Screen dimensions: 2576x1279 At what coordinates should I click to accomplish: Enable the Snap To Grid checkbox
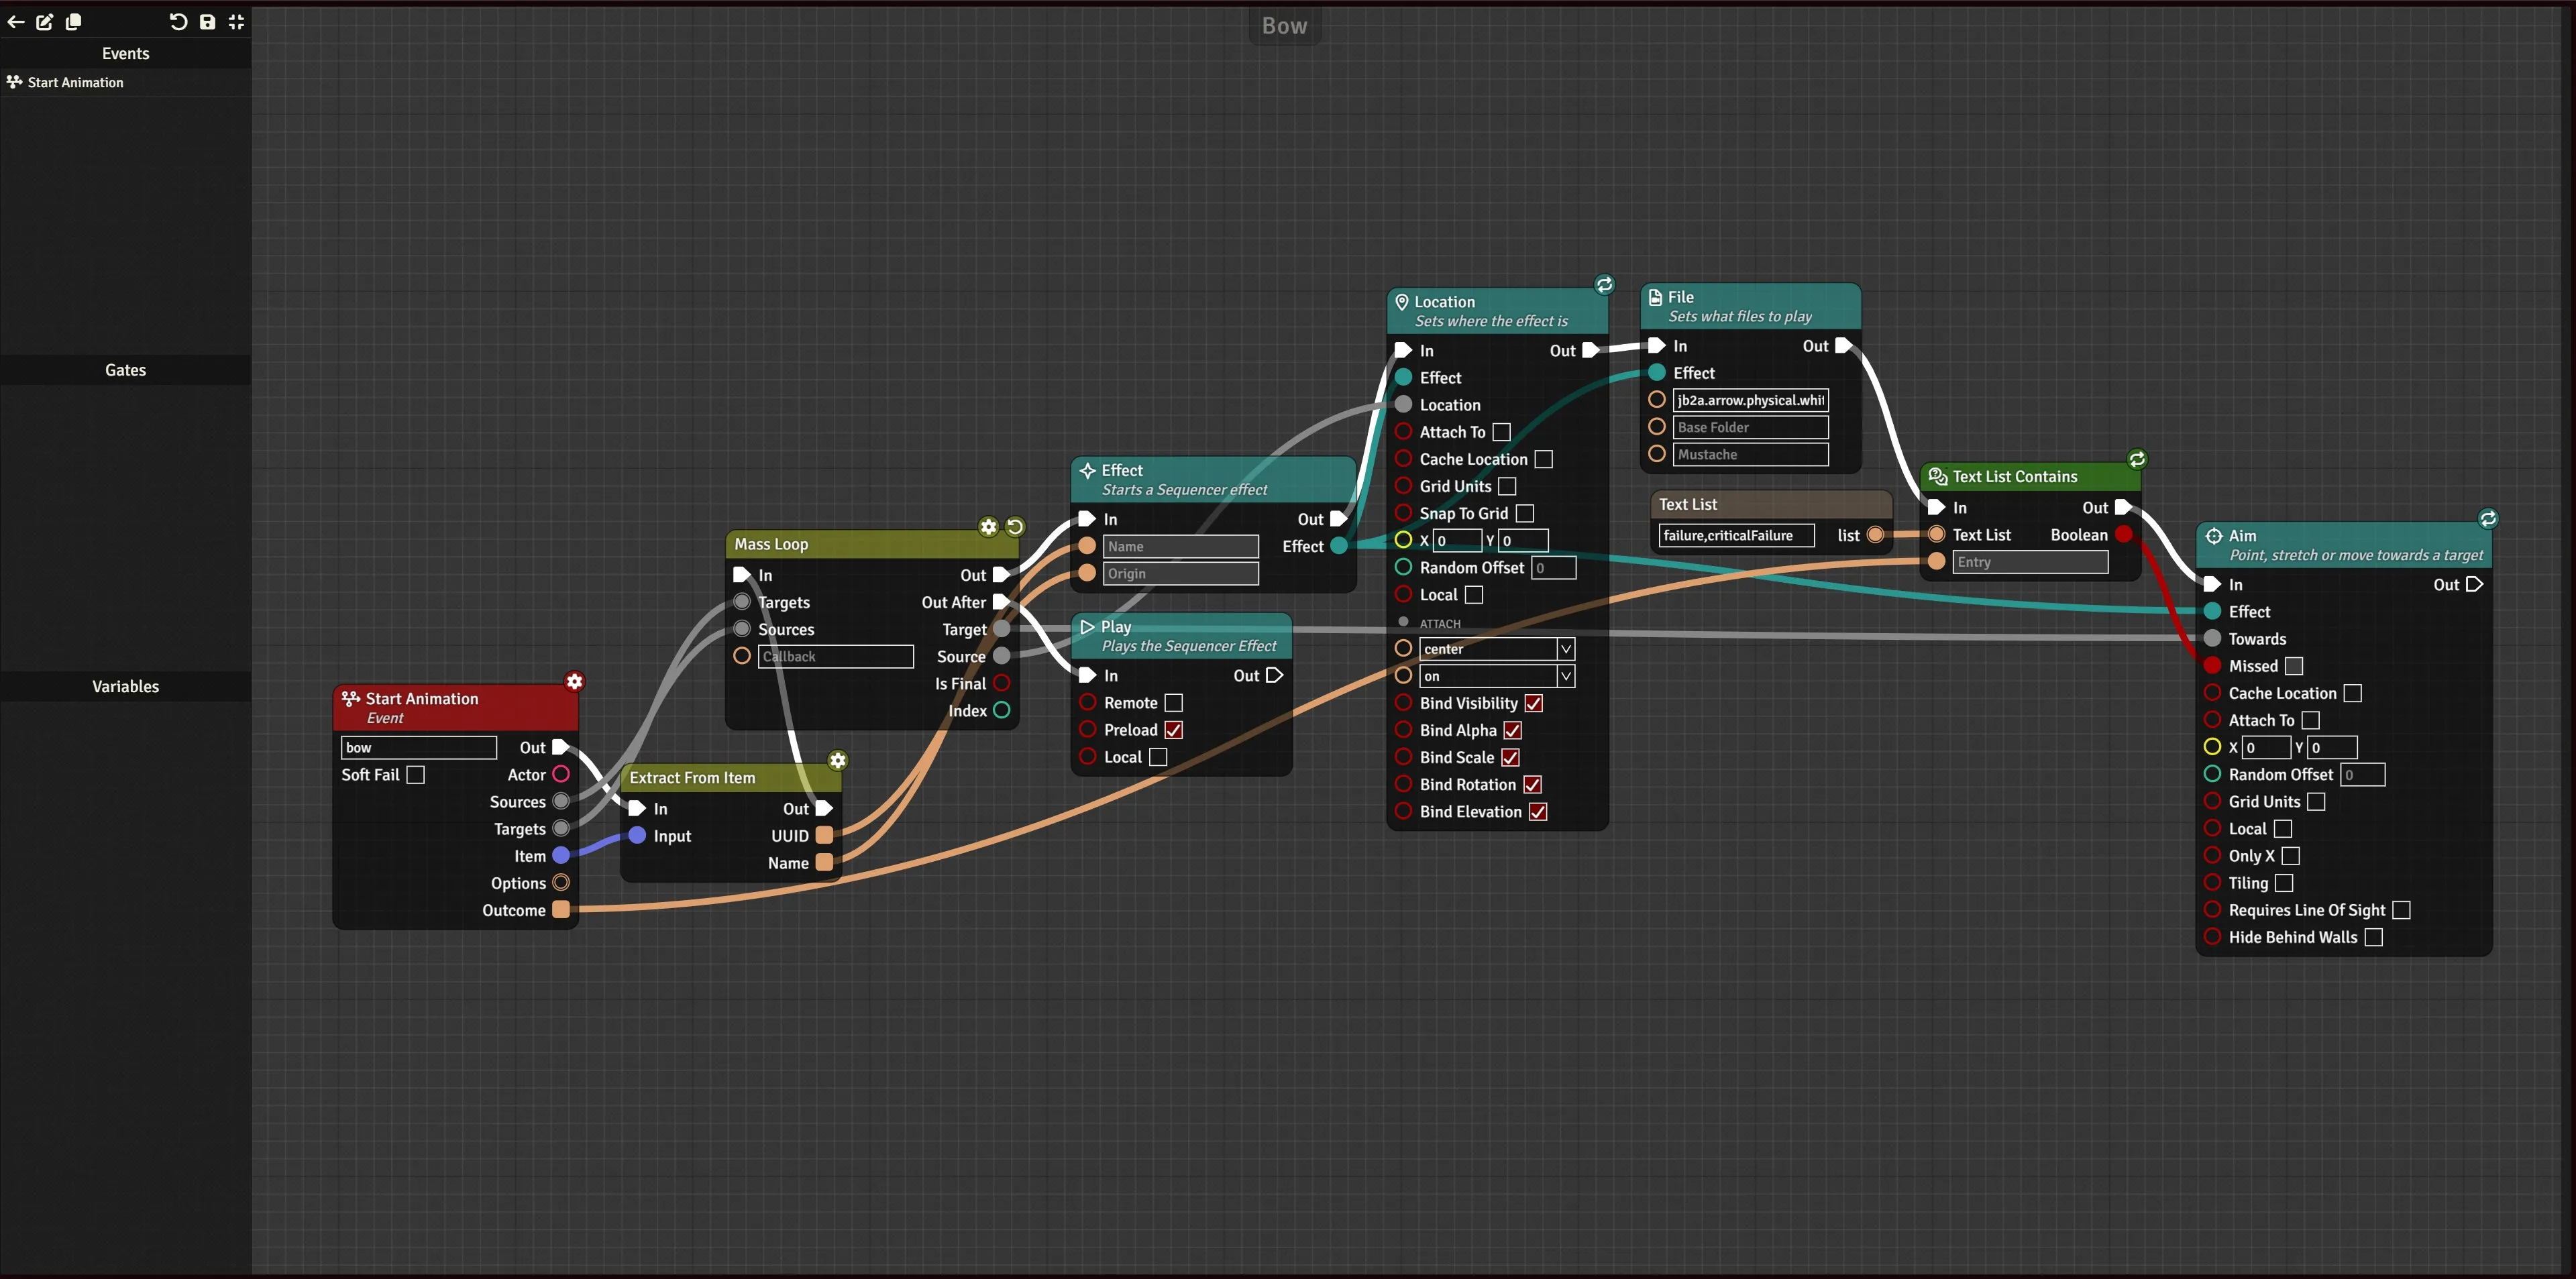pos(1525,513)
